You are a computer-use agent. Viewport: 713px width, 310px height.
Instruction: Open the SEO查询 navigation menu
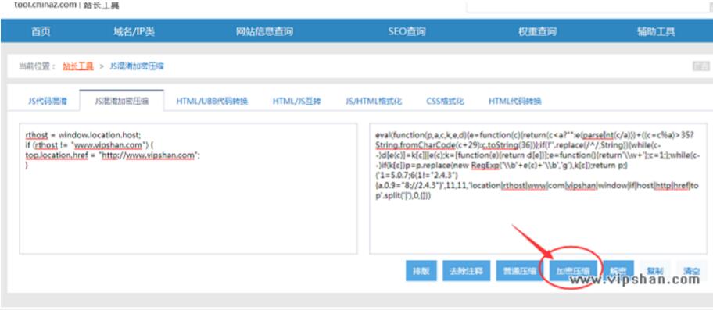point(407,32)
